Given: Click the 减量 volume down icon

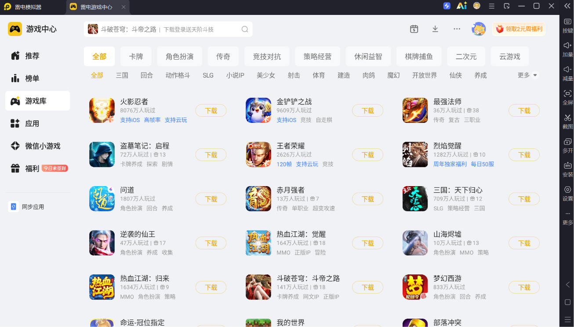Looking at the screenshot, I should tap(567, 69).
